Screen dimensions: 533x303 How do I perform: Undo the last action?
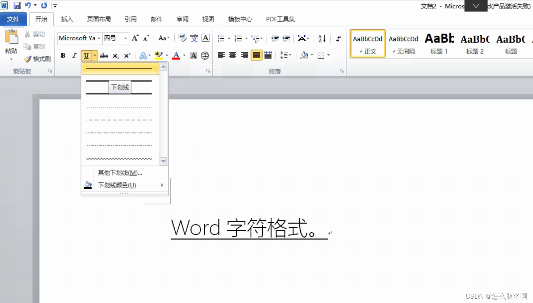pyautogui.click(x=28, y=5)
